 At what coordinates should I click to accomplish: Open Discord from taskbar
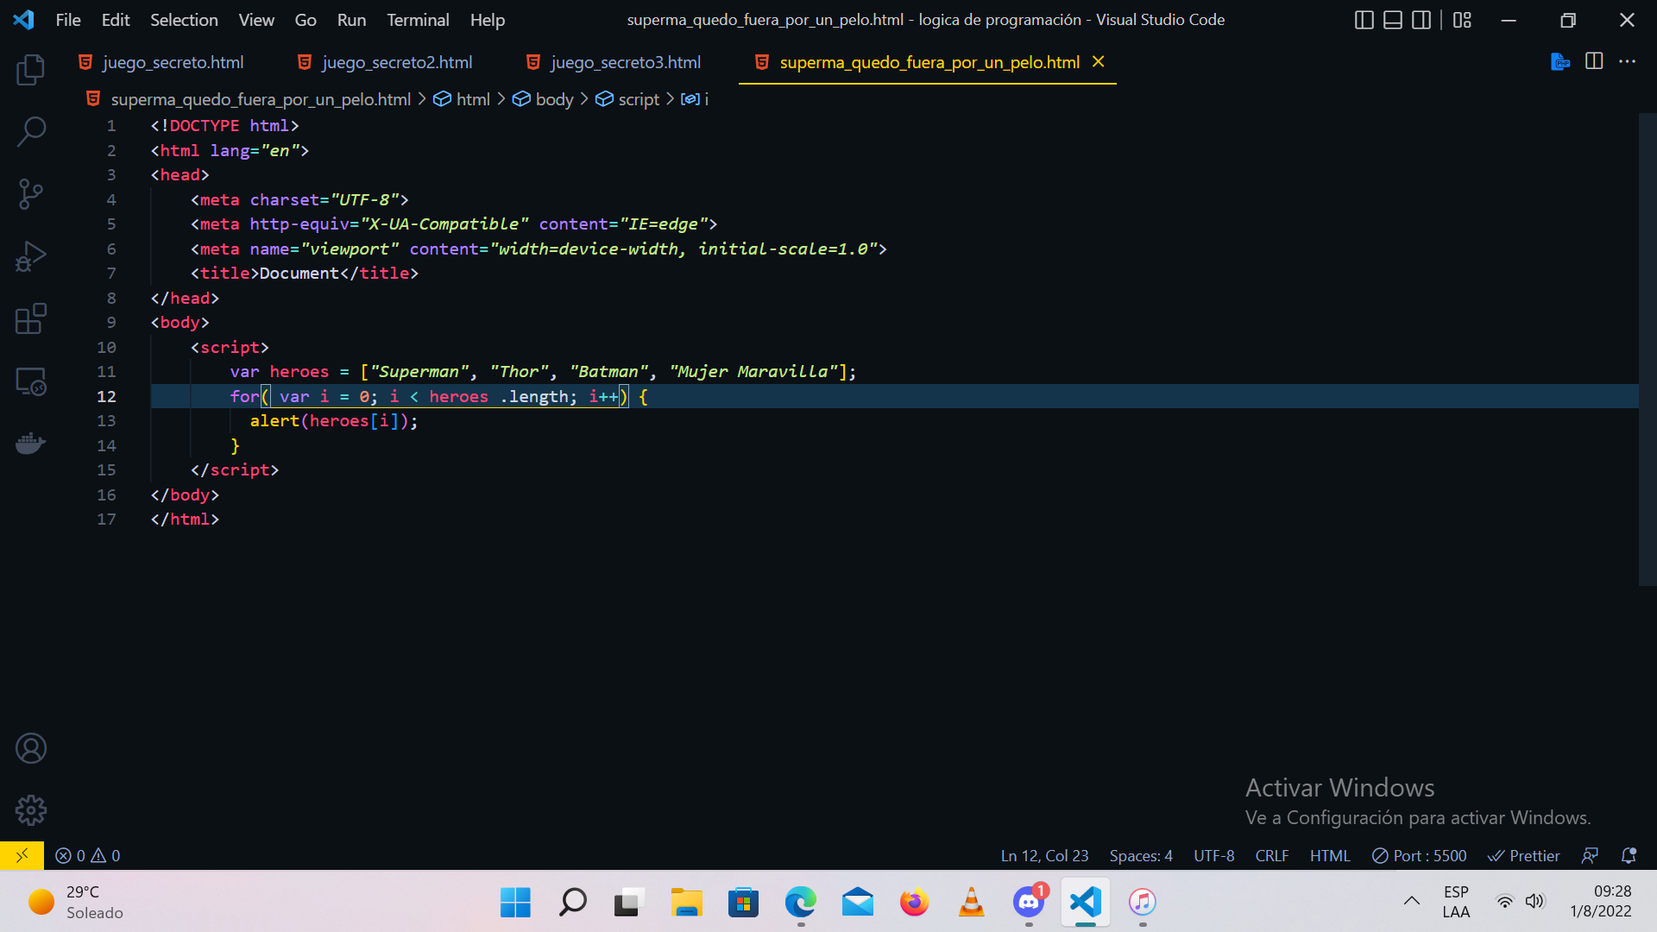click(x=1029, y=902)
